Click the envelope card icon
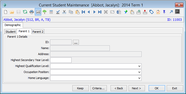Screen dimensions: 186x94 [x=112, y=12]
